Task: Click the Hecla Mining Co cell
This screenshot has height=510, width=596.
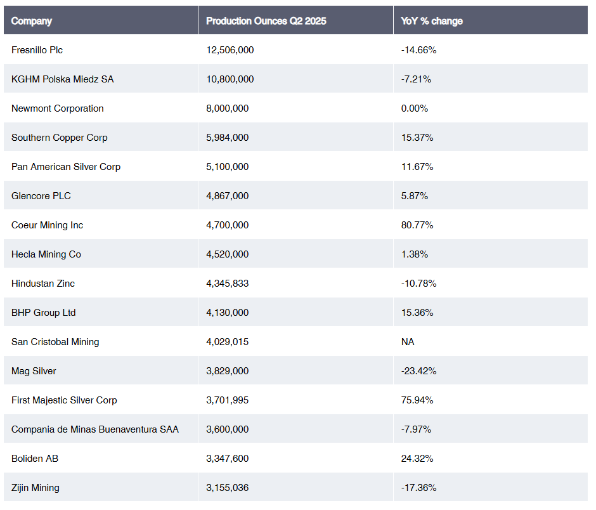Action: pos(46,254)
